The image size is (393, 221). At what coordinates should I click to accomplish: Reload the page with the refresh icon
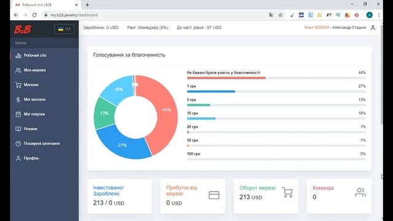coord(34,15)
